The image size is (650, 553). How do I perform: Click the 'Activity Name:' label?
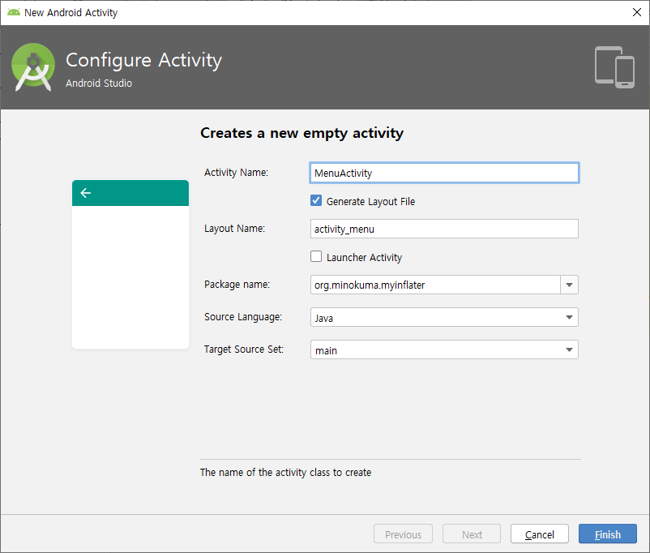pyautogui.click(x=236, y=173)
